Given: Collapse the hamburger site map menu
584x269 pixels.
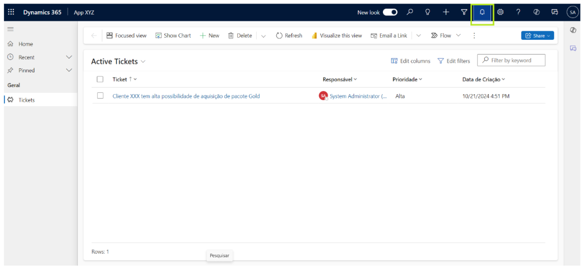Looking at the screenshot, I should [x=10, y=30].
